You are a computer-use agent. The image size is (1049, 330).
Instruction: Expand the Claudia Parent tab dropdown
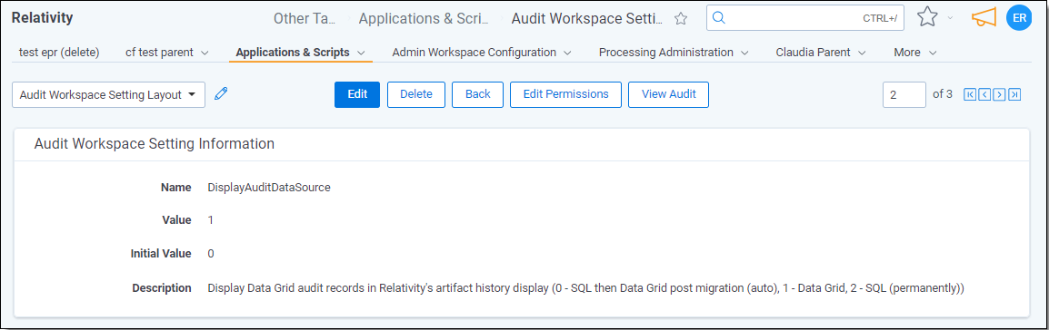click(x=862, y=53)
